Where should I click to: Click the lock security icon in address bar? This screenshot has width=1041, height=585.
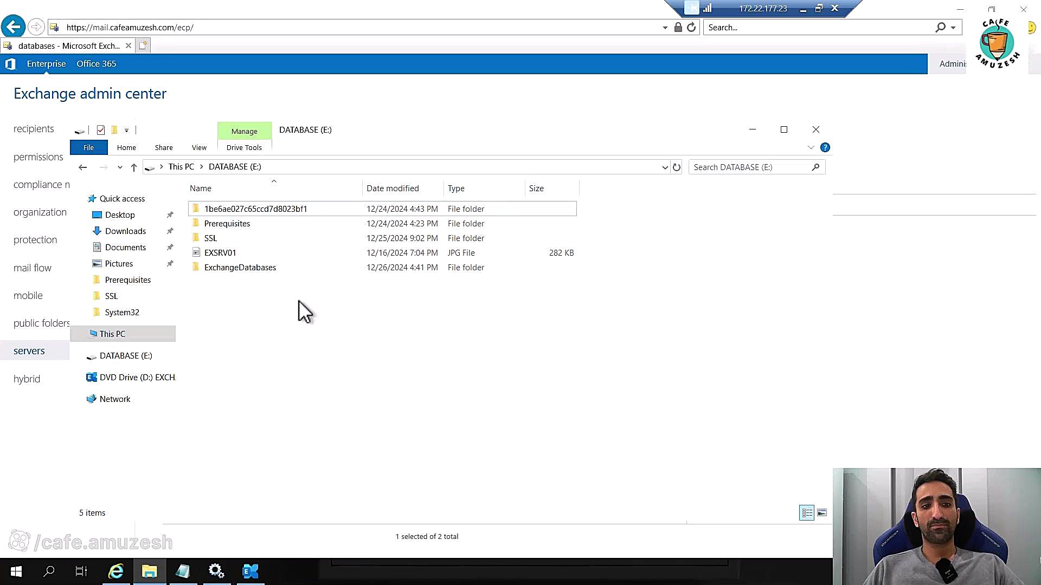coord(678,27)
